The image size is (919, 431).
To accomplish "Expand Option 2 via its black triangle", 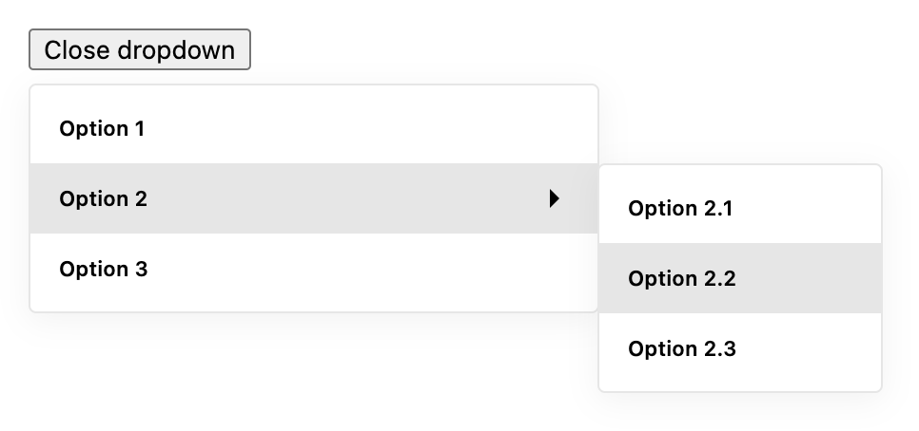I will 555,198.
